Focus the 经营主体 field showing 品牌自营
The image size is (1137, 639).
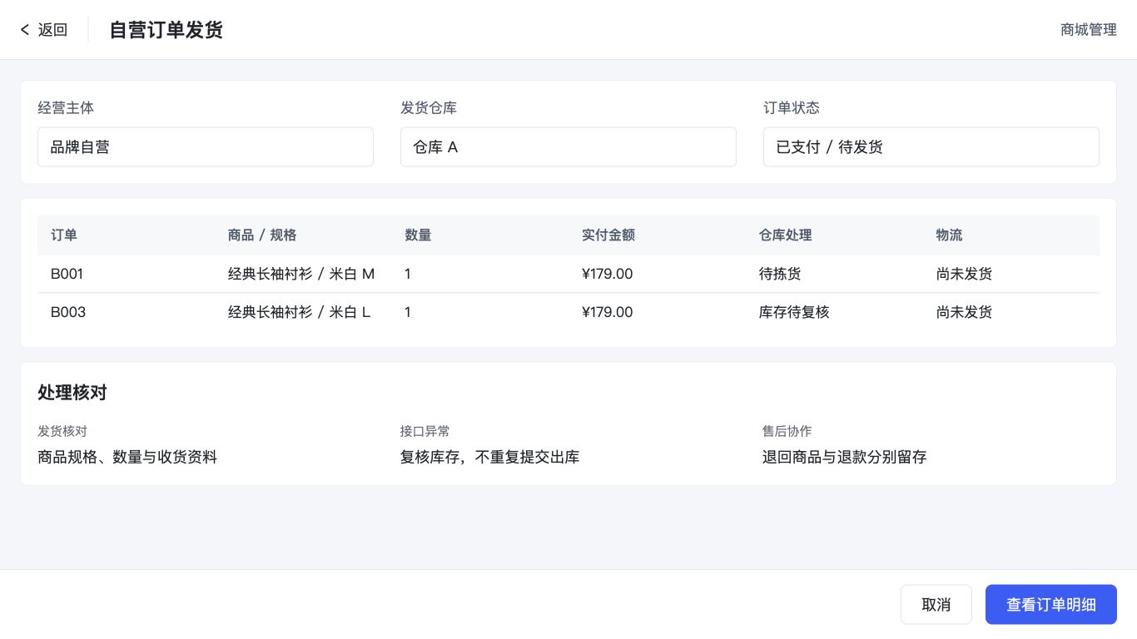[206, 147]
